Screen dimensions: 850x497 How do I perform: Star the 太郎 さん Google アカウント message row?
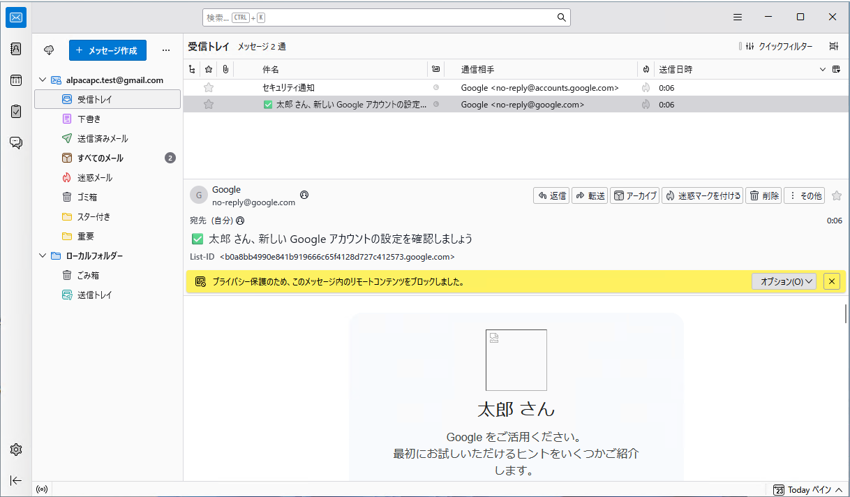click(208, 105)
